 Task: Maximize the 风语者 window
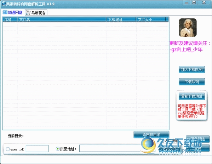click(x=194, y=2)
